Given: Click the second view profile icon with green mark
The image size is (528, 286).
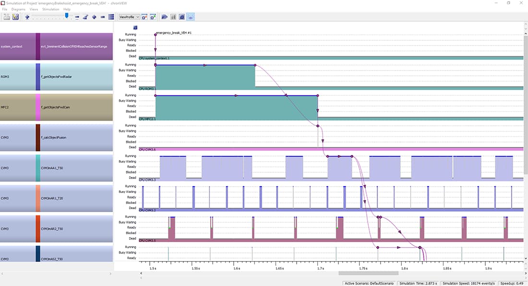Looking at the screenshot, I should coord(153,17).
